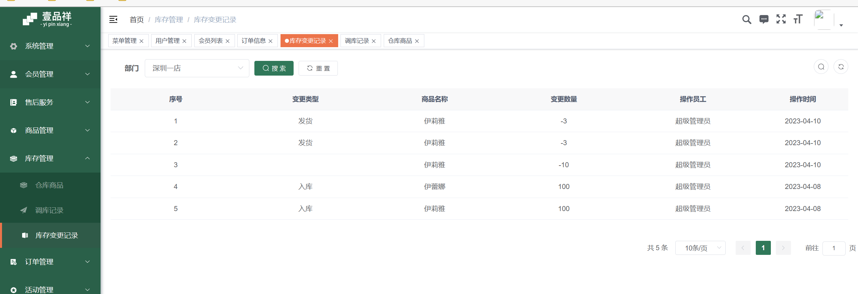
Task: Refresh the table with round refresh icon
Action: (841, 67)
